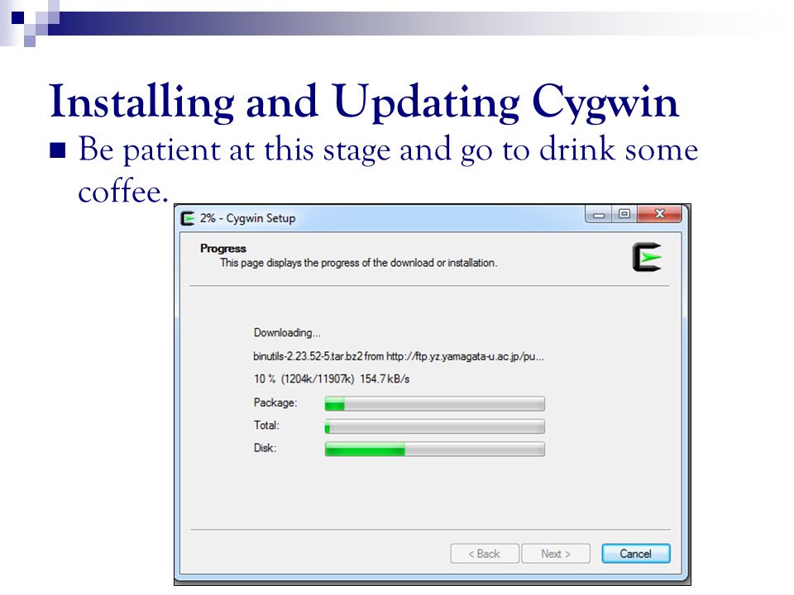Click the "10 % (1204k/11907k) 154.7 kB/s" text

pyautogui.click(x=332, y=379)
